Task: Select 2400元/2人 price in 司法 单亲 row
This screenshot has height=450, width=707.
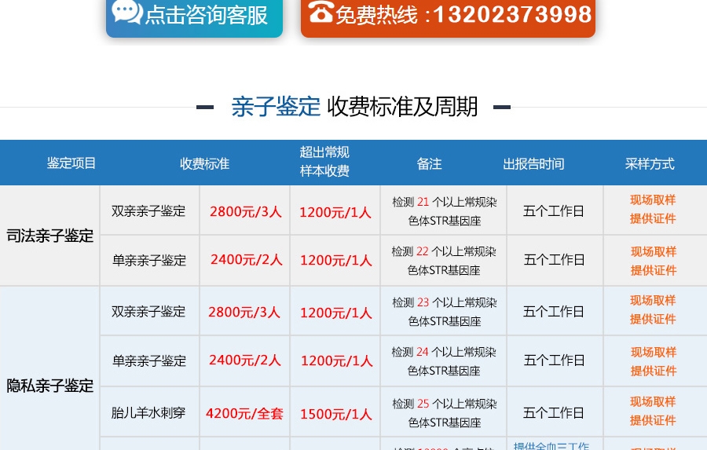Action: pos(247,260)
